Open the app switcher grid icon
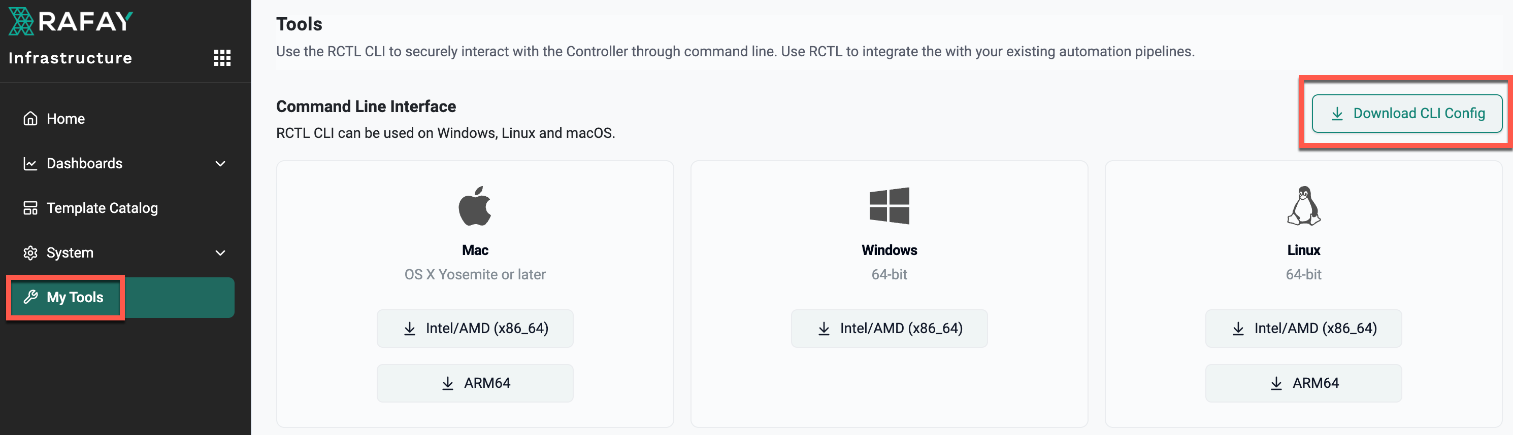 coord(222,57)
